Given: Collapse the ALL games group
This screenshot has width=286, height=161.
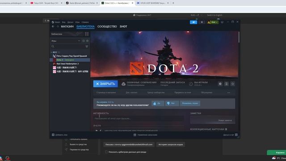Looking at the screenshot, I should pos(52,52).
